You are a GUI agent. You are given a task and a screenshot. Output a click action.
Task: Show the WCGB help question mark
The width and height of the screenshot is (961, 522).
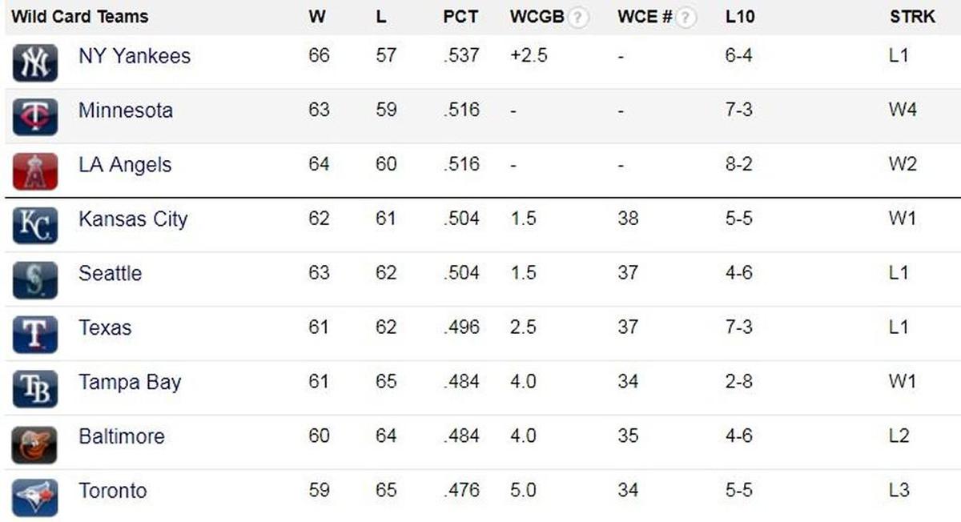(x=578, y=17)
